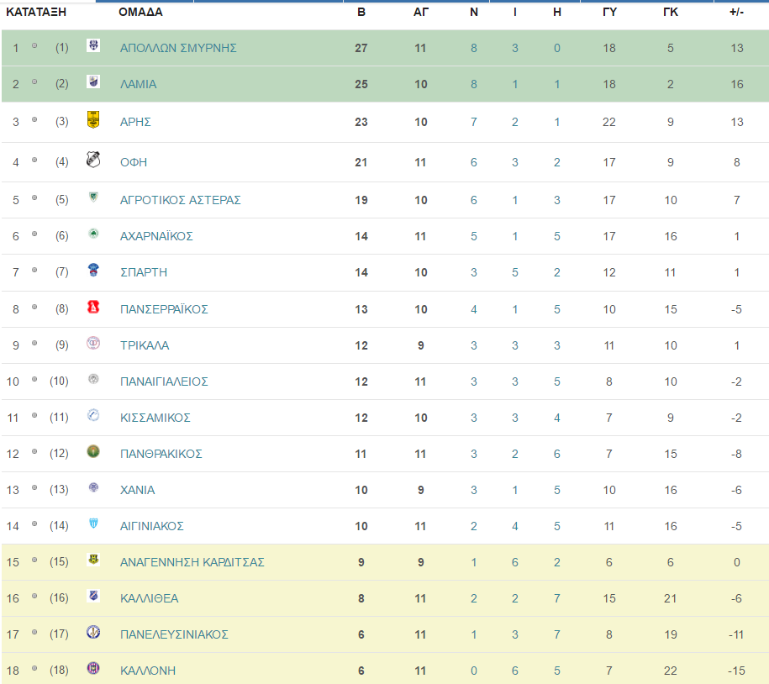Click the ΑΡΗΣ yellow team crest
The image size is (769, 684).
click(x=93, y=119)
